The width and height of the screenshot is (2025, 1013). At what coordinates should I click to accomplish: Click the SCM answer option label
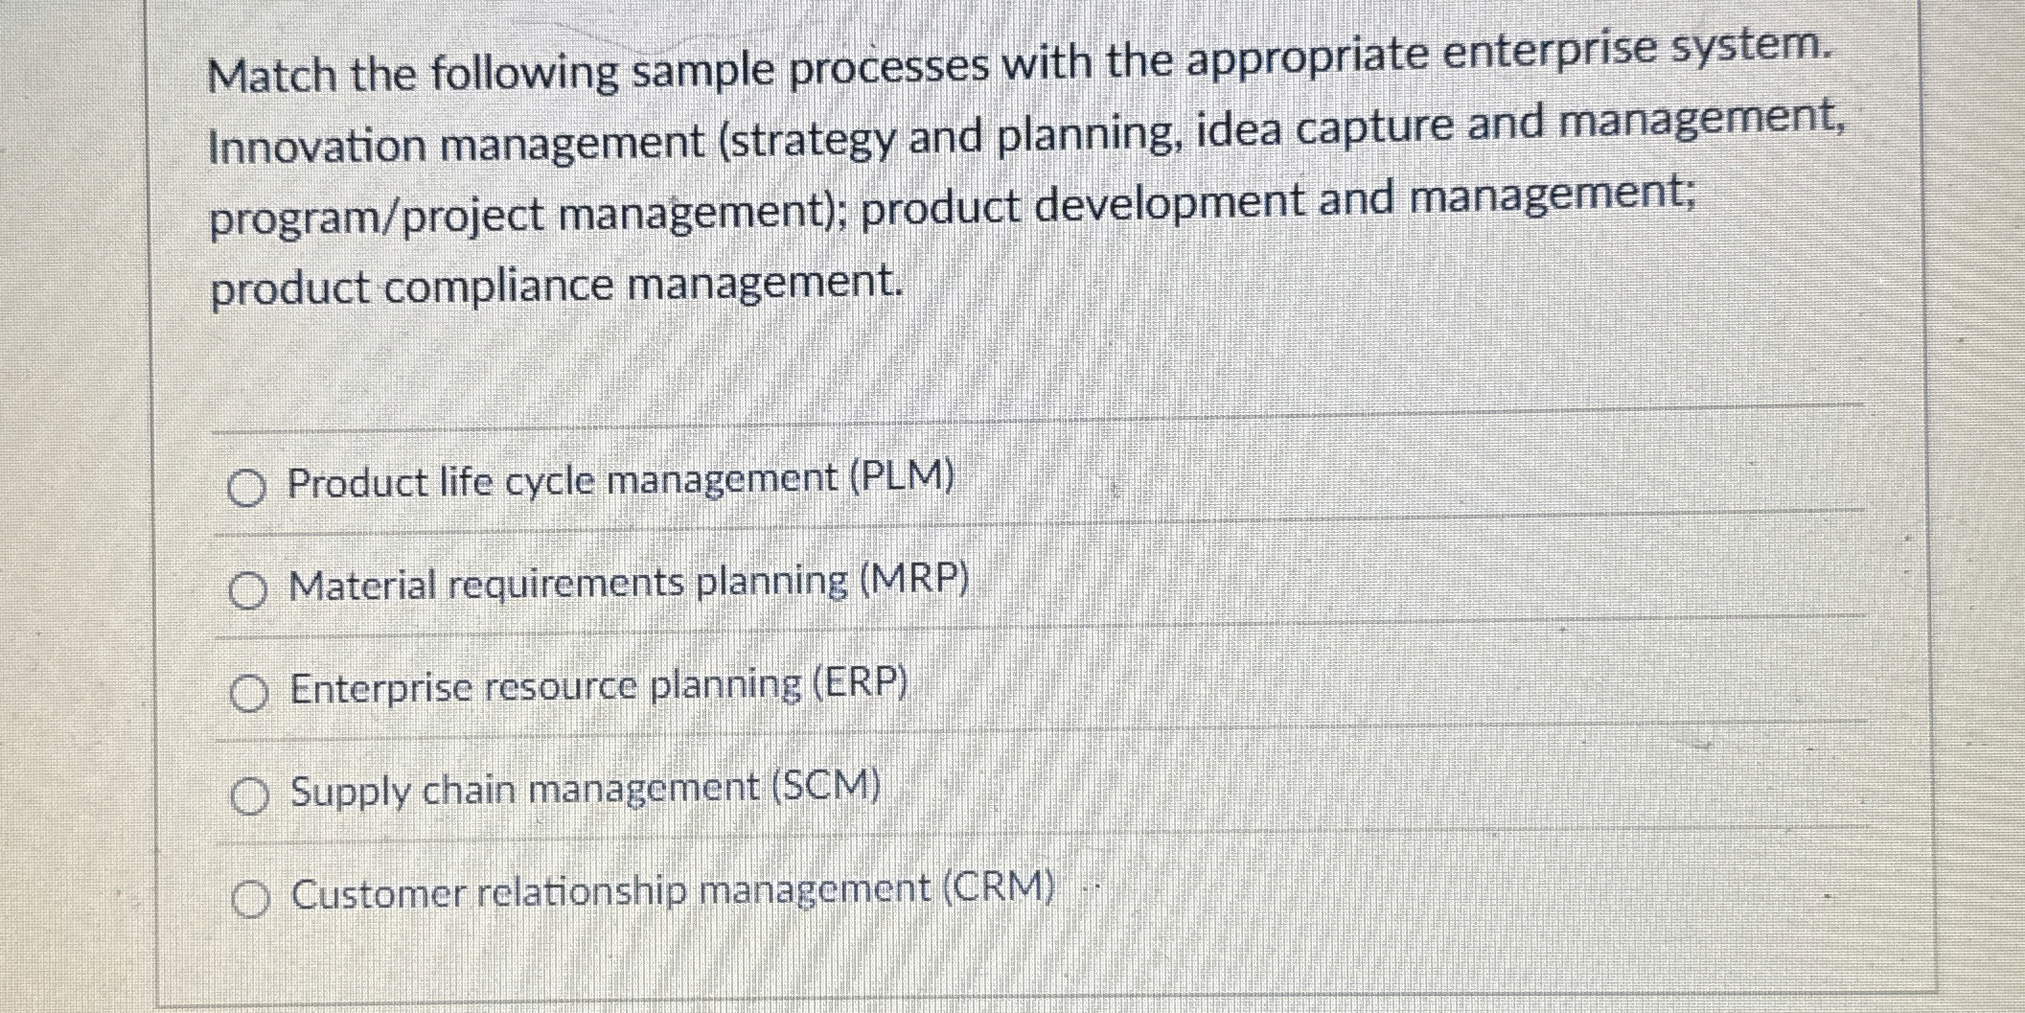tap(585, 789)
